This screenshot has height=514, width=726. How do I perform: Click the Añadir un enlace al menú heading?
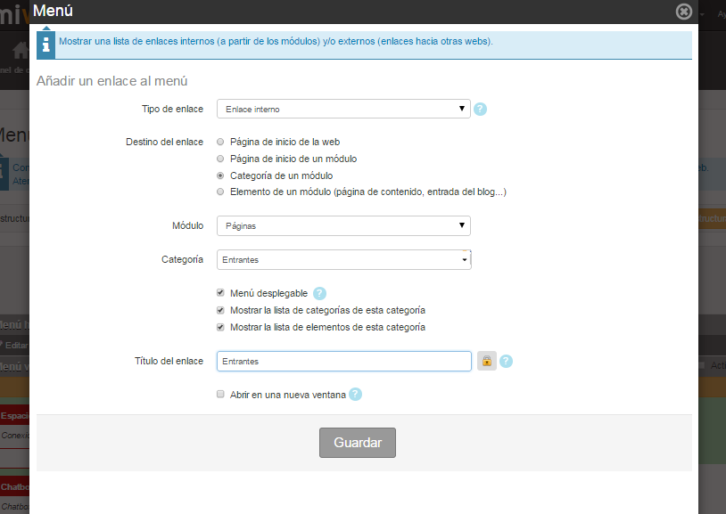click(112, 81)
